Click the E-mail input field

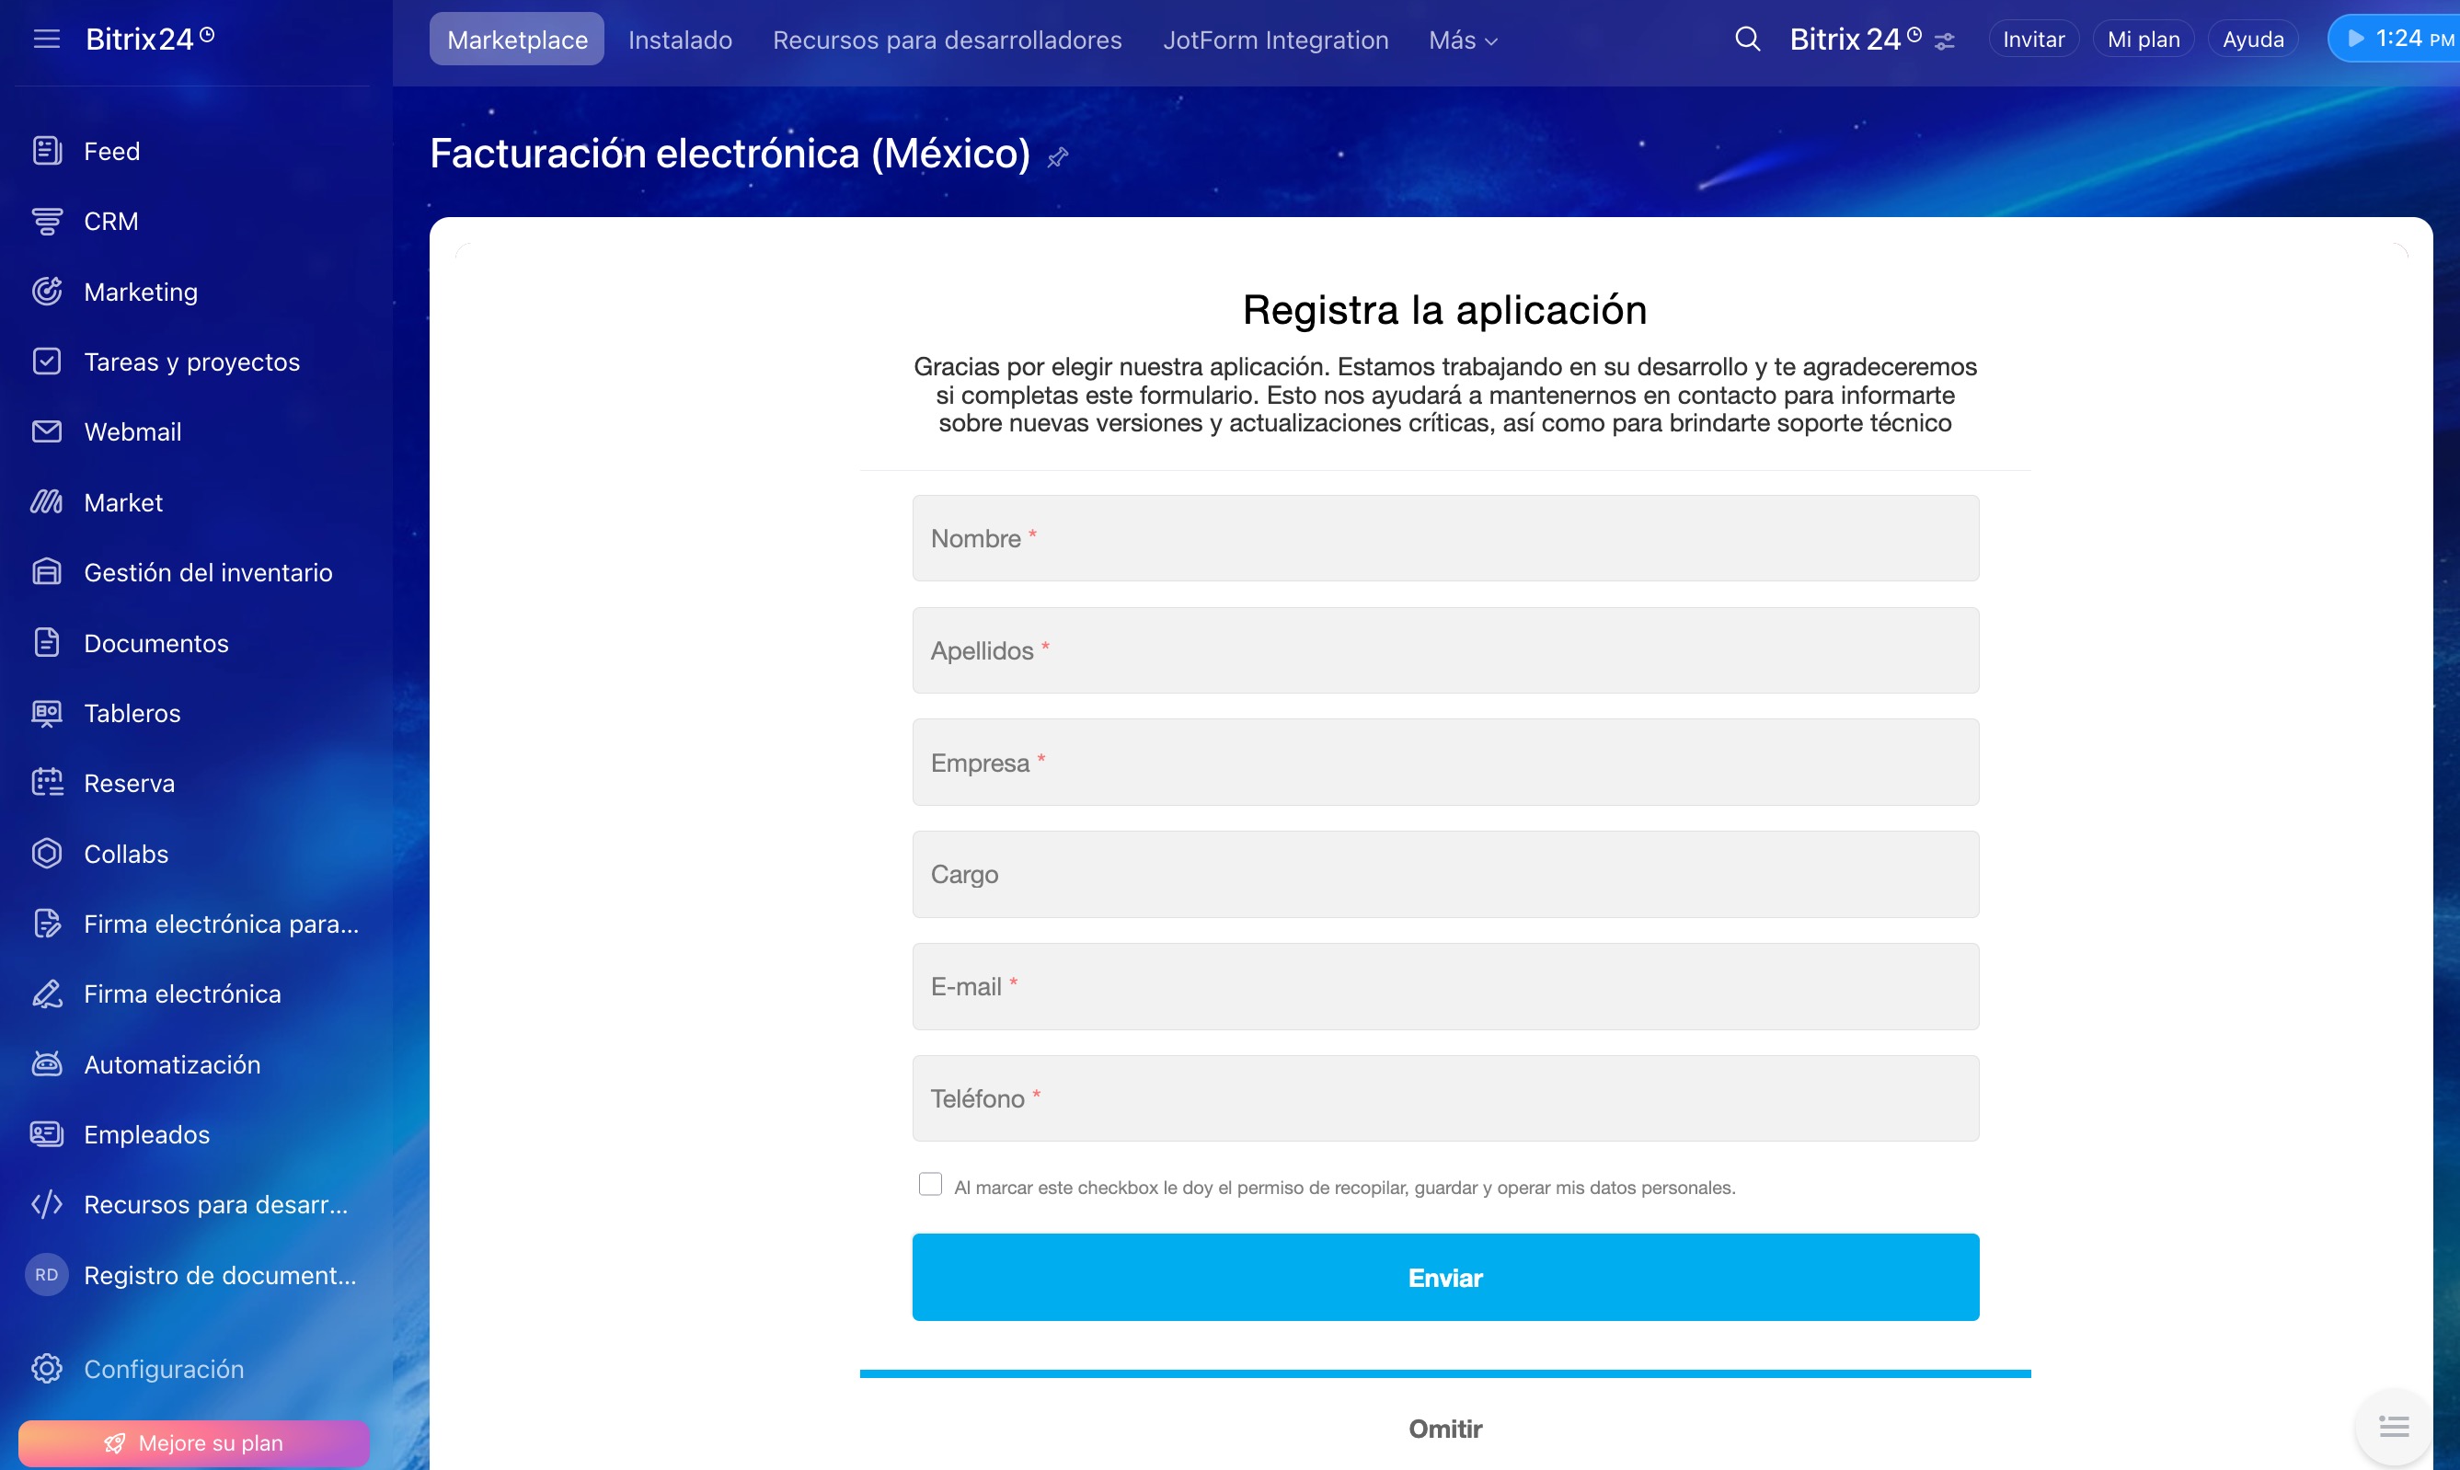point(1444,987)
